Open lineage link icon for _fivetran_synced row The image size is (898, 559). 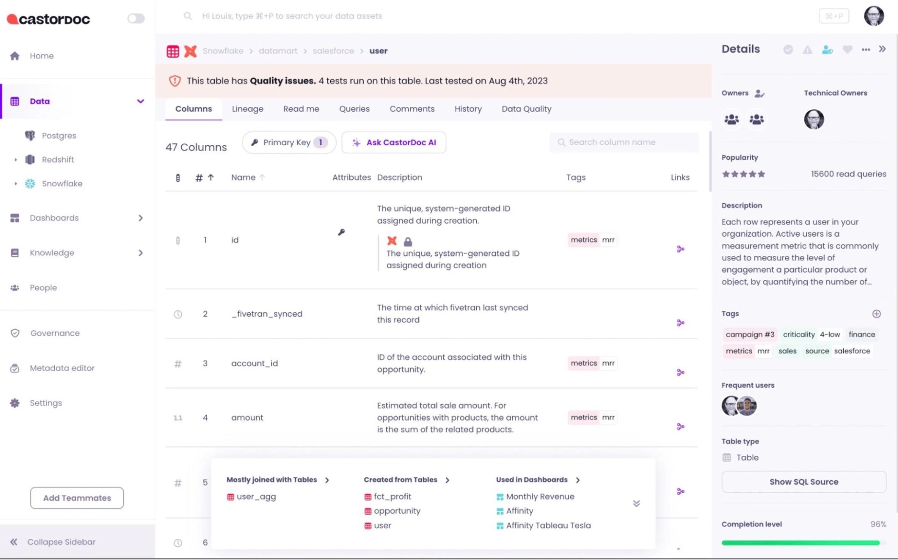click(x=681, y=323)
